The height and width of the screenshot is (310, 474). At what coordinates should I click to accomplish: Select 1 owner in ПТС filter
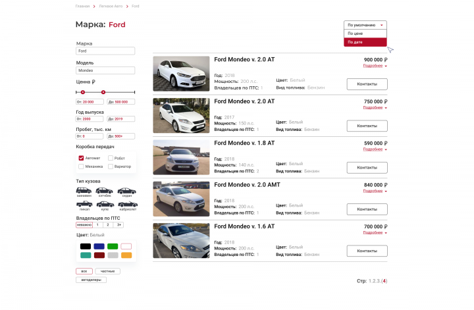[x=97, y=225]
